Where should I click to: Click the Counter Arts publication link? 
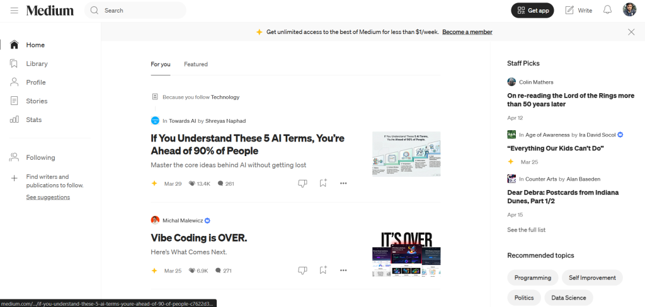[541, 179]
